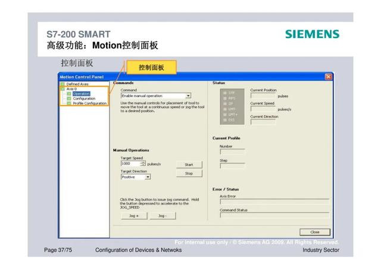Viewport: 381px width, 269px height.
Task: Click the 'Page 37/75' footer text
Action: point(58,250)
